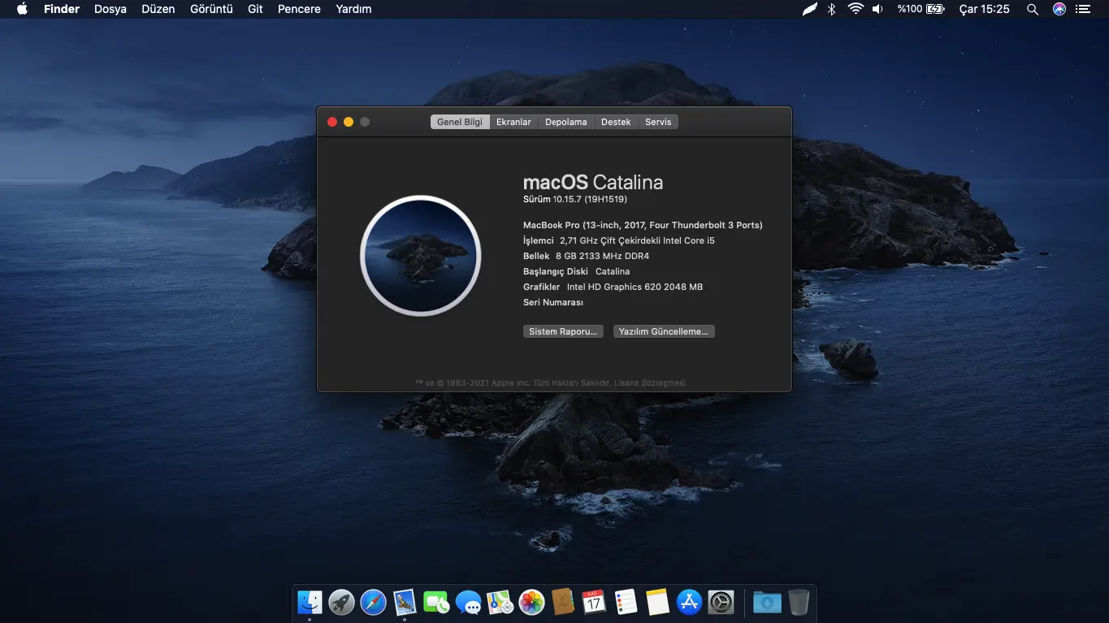Launch Safari from the Dock

[373, 602]
